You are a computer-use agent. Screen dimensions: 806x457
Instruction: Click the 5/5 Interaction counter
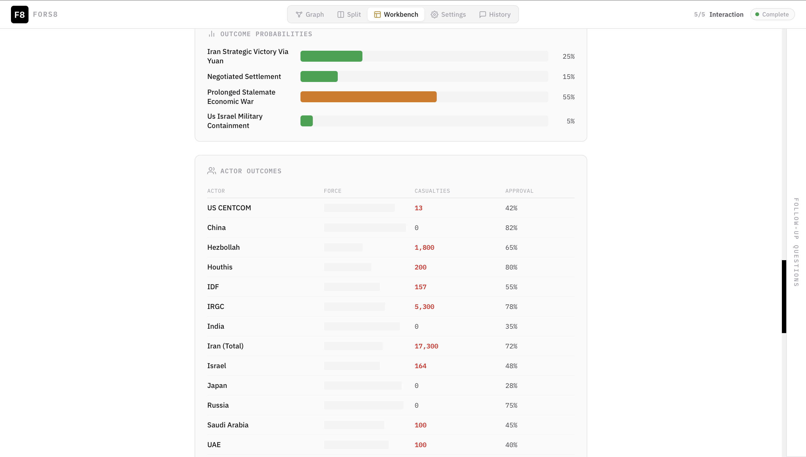719,15
